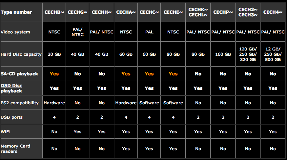Open the SA-CD link in the playback row
The width and height of the screenshot is (287, 160).
point(8,74)
